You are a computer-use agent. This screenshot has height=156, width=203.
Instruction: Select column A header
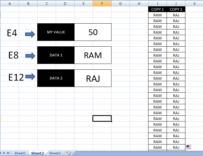[10, 4]
